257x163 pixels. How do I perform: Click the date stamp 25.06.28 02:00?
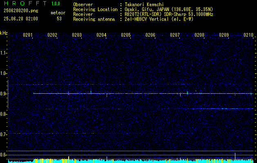[x=21, y=19]
